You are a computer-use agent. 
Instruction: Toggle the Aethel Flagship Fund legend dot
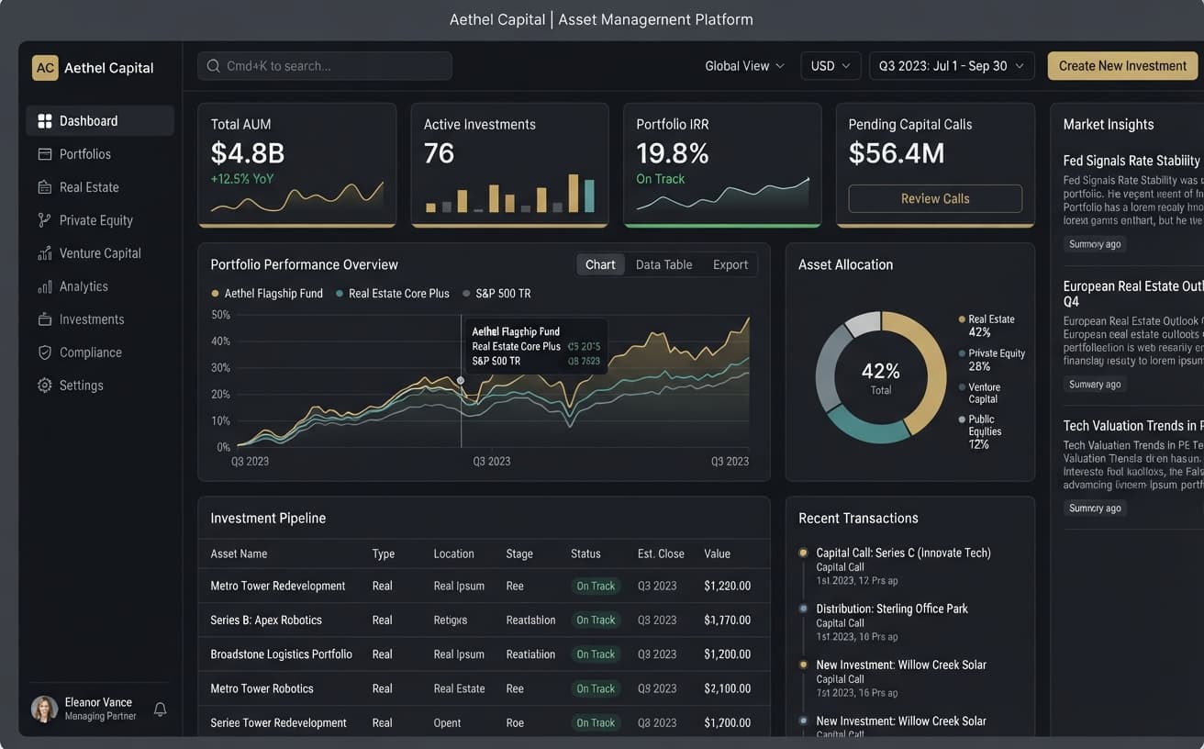(x=215, y=294)
